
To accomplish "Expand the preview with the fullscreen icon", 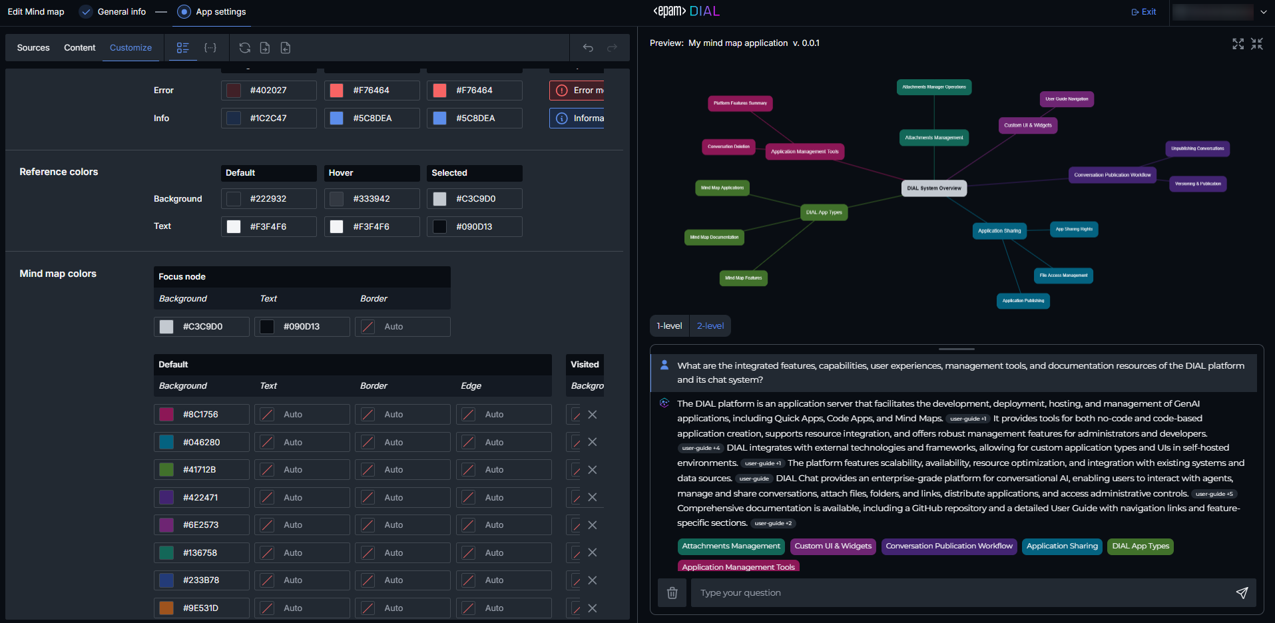I will tap(1238, 44).
